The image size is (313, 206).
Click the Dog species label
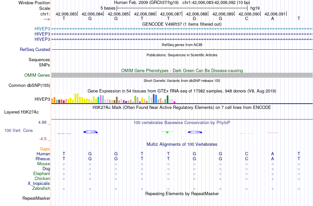[46, 169]
